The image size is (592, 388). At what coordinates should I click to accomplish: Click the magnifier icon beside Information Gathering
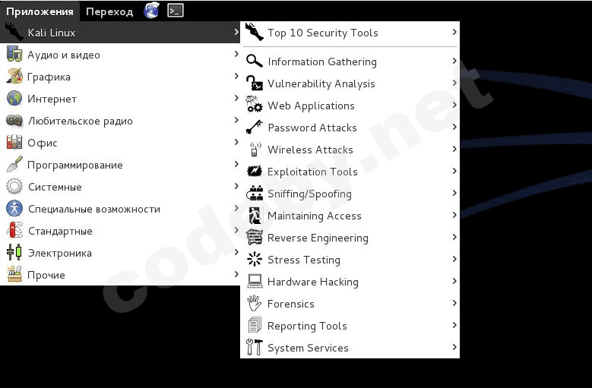tap(255, 62)
